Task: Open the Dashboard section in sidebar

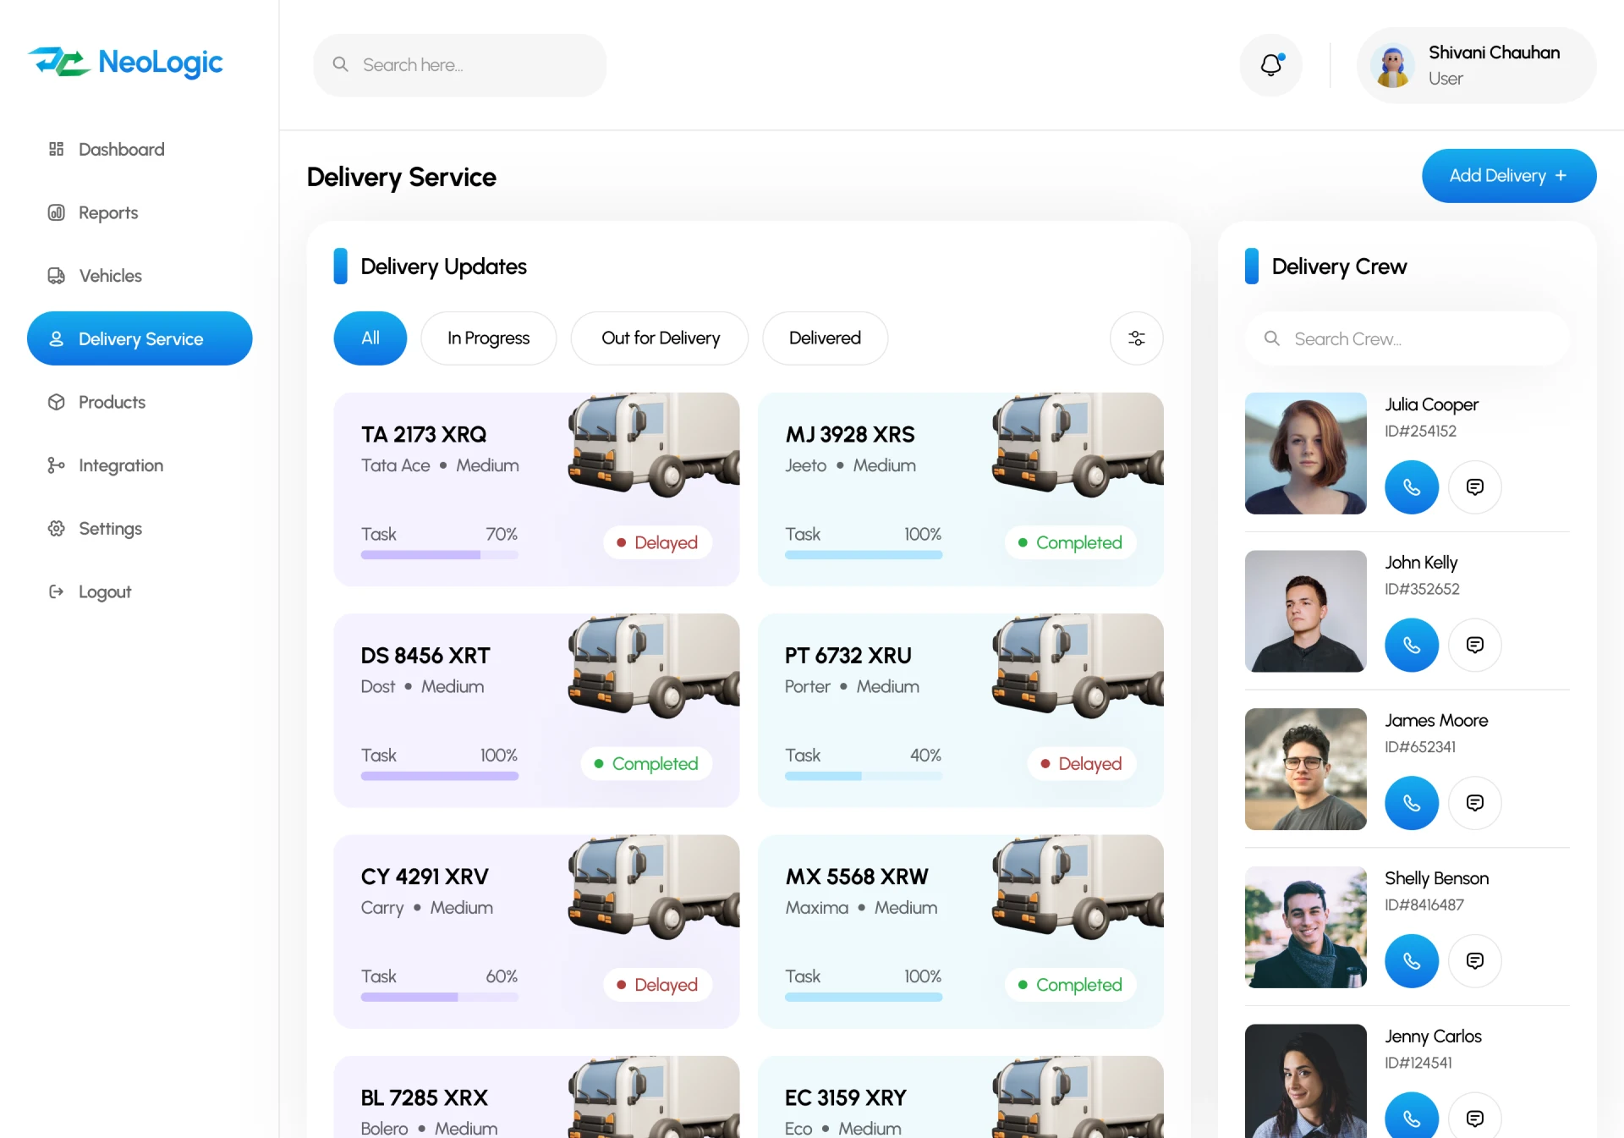Action: click(121, 149)
